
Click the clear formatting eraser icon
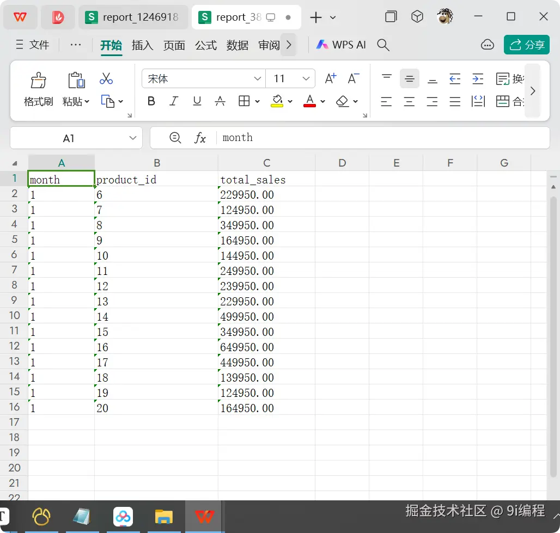(342, 101)
